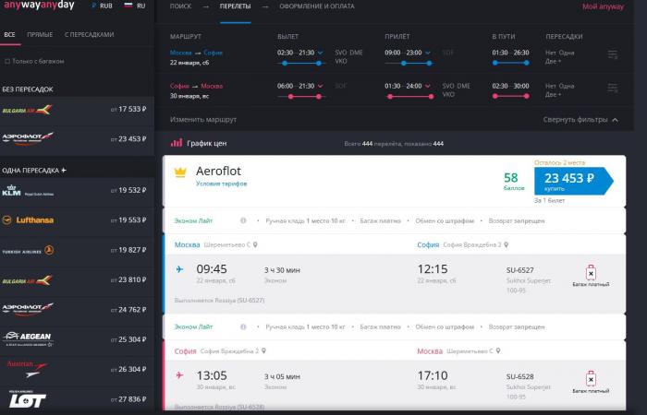Image resolution: width=647 pixels, height=415 pixels.
Task: Click flight number SU-6527
Action: [519, 270]
